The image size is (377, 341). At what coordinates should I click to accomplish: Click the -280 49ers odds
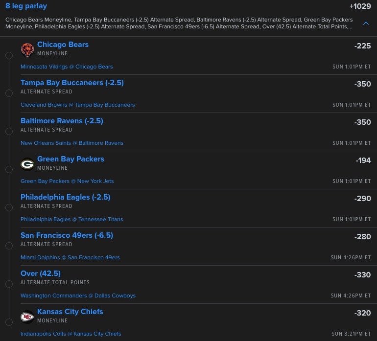click(x=363, y=237)
